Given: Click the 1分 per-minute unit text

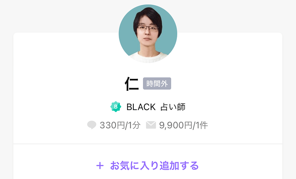Looking at the screenshot, I should pos(134,125).
